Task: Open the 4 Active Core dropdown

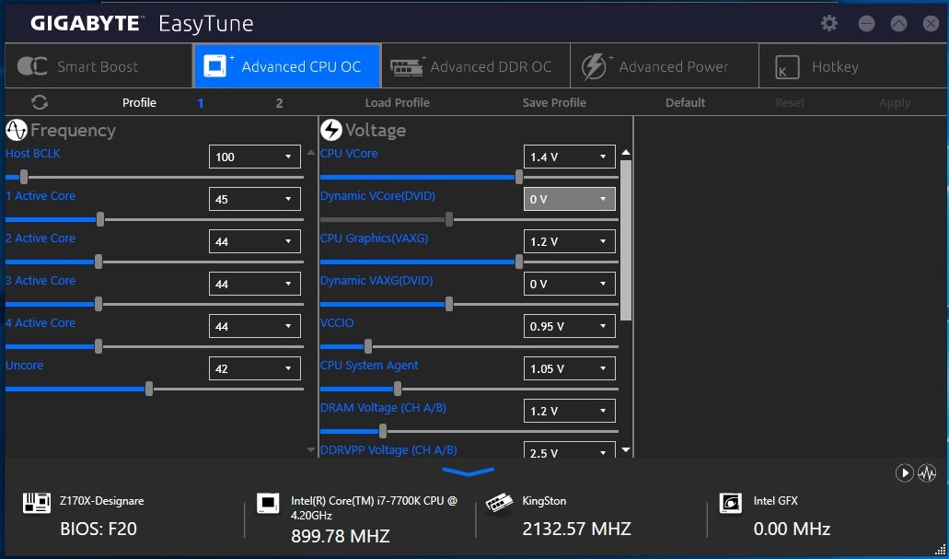Action: [x=255, y=326]
